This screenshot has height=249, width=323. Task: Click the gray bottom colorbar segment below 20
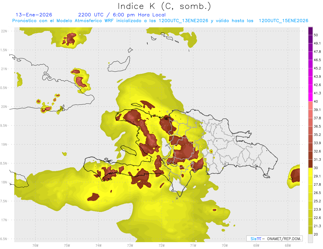point(310,239)
